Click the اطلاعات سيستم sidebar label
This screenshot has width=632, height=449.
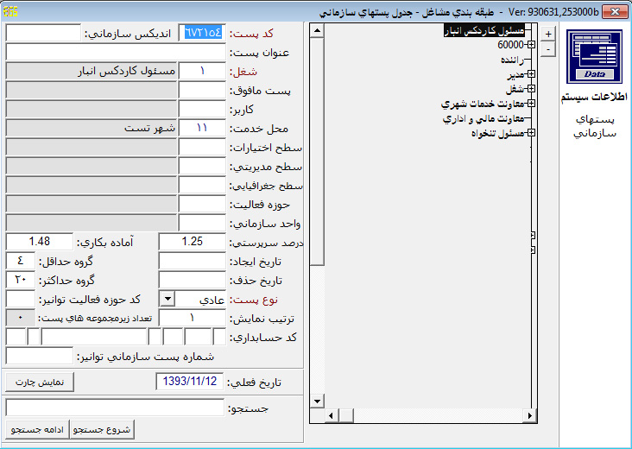click(x=594, y=98)
